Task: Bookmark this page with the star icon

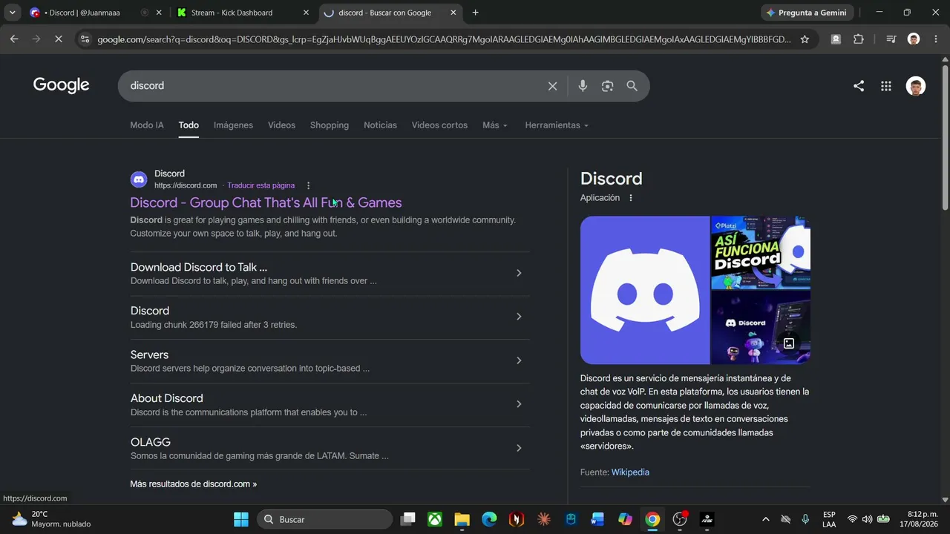Action: [805, 39]
